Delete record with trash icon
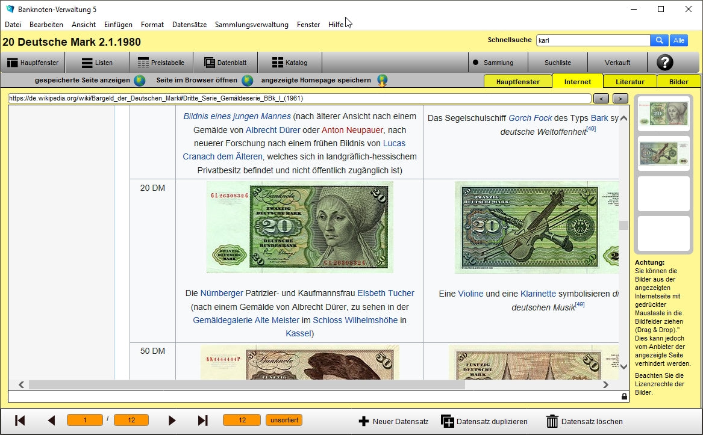This screenshot has width=703, height=435. pyautogui.click(x=552, y=421)
